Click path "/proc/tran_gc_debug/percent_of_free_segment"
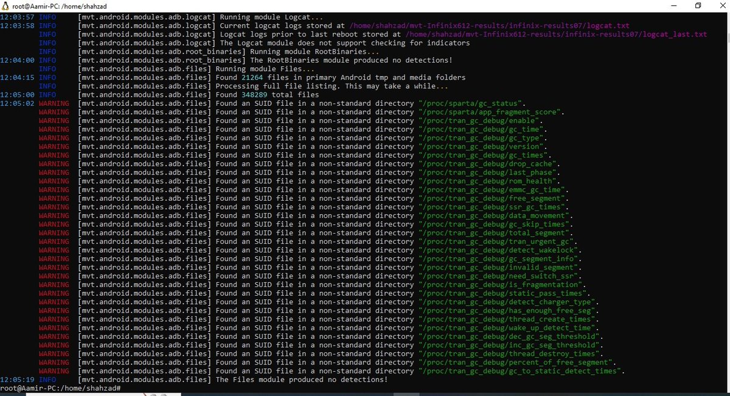 click(x=516, y=363)
